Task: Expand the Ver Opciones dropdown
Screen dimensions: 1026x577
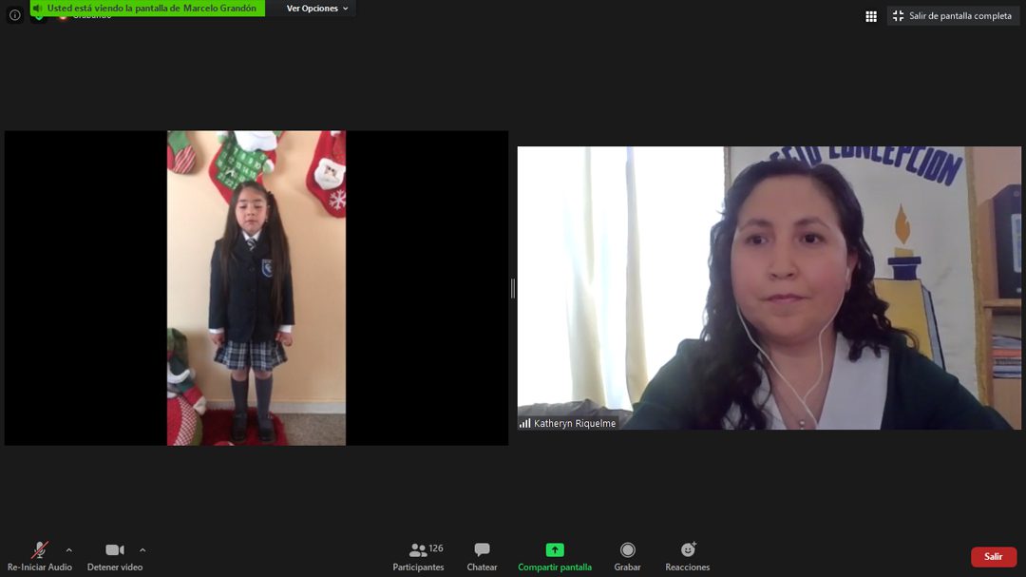Action: tap(317, 9)
